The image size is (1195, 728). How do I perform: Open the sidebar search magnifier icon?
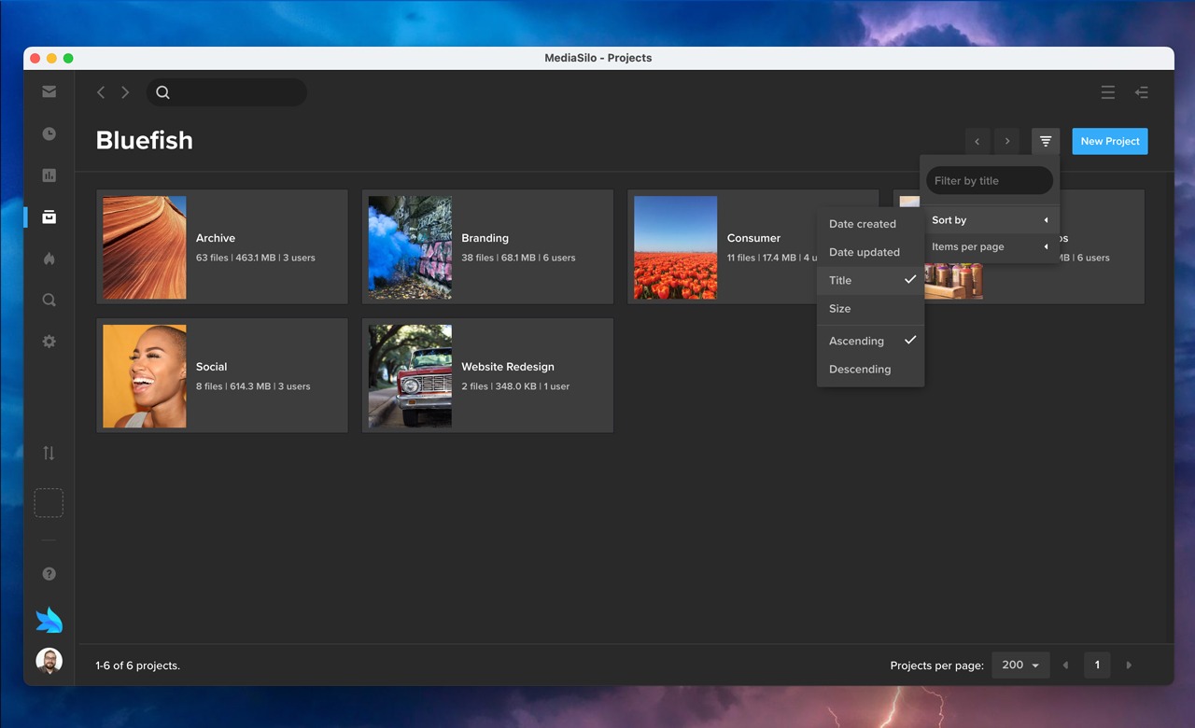pos(49,300)
